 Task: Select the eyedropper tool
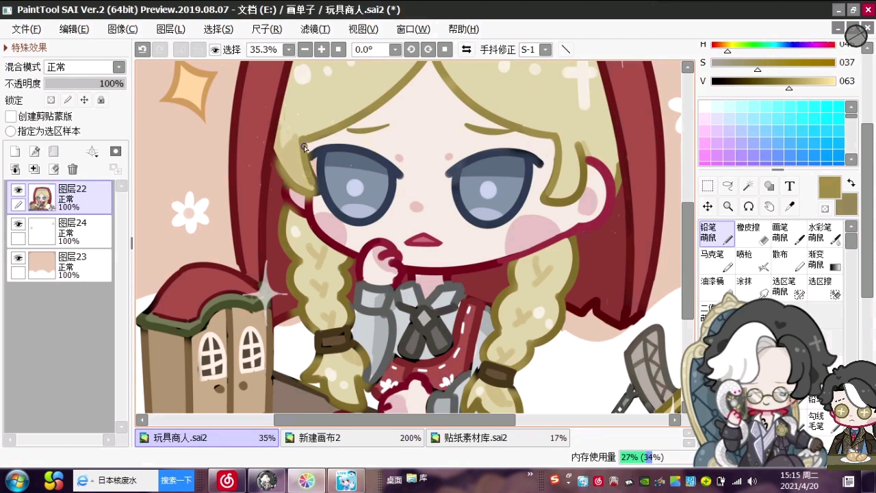(789, 206)
